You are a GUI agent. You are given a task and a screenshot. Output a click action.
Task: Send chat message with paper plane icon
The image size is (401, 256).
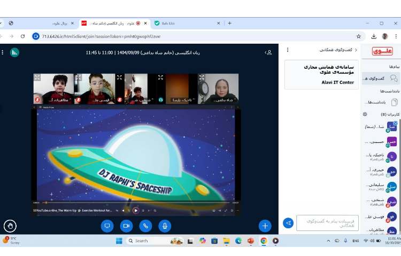288,223
